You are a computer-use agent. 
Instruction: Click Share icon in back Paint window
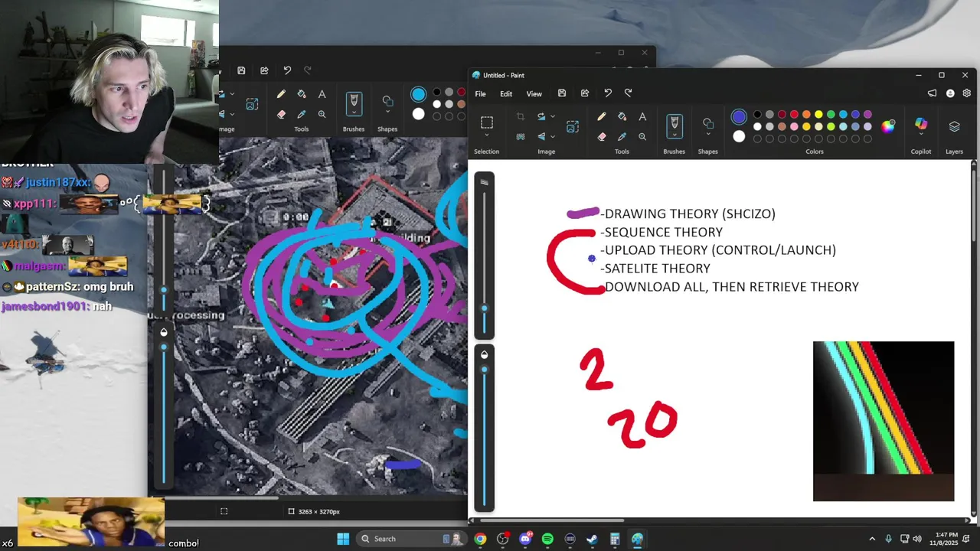264,70
